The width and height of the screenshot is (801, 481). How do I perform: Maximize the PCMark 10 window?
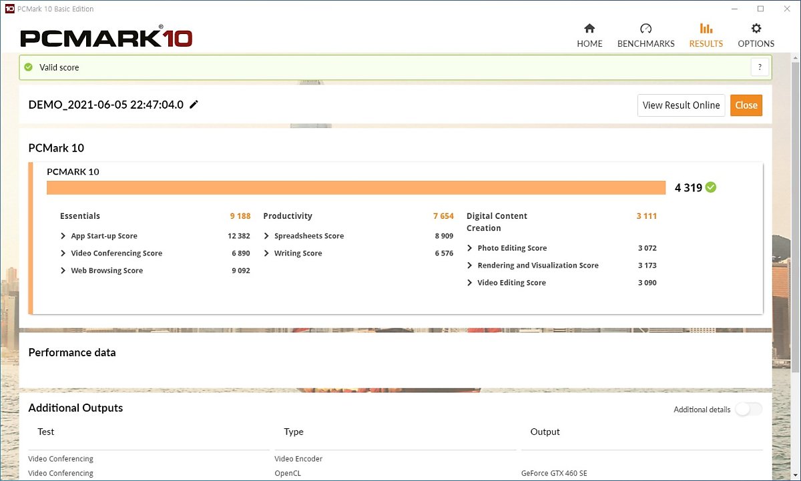tap(760, 9)
